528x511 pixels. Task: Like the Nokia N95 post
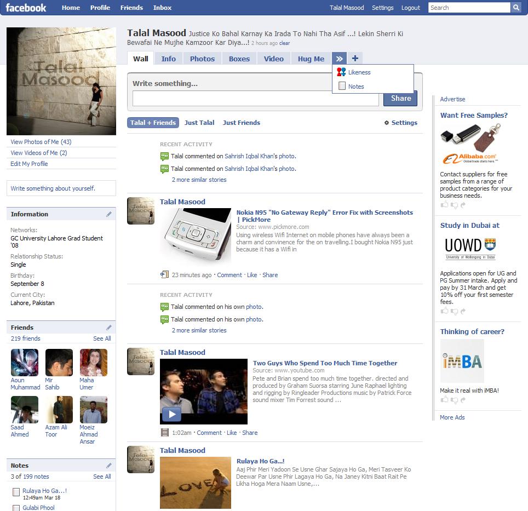point(252,275)
